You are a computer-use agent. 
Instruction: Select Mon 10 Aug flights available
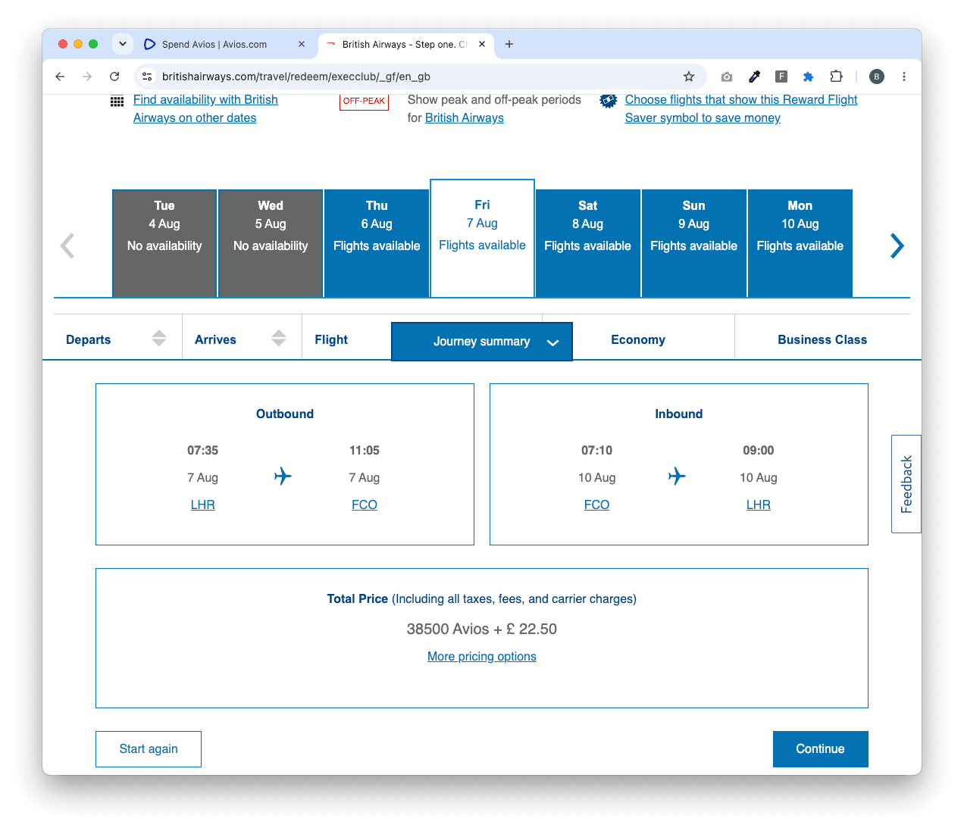[800, 243]
